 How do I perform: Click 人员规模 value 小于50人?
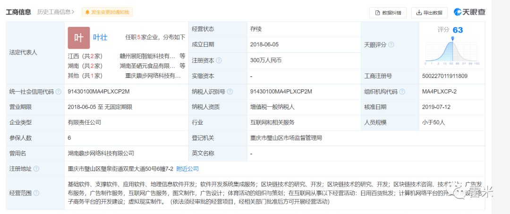[x=433, y=123]
